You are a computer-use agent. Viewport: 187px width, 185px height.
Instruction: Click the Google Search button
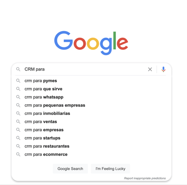[70, 169]
